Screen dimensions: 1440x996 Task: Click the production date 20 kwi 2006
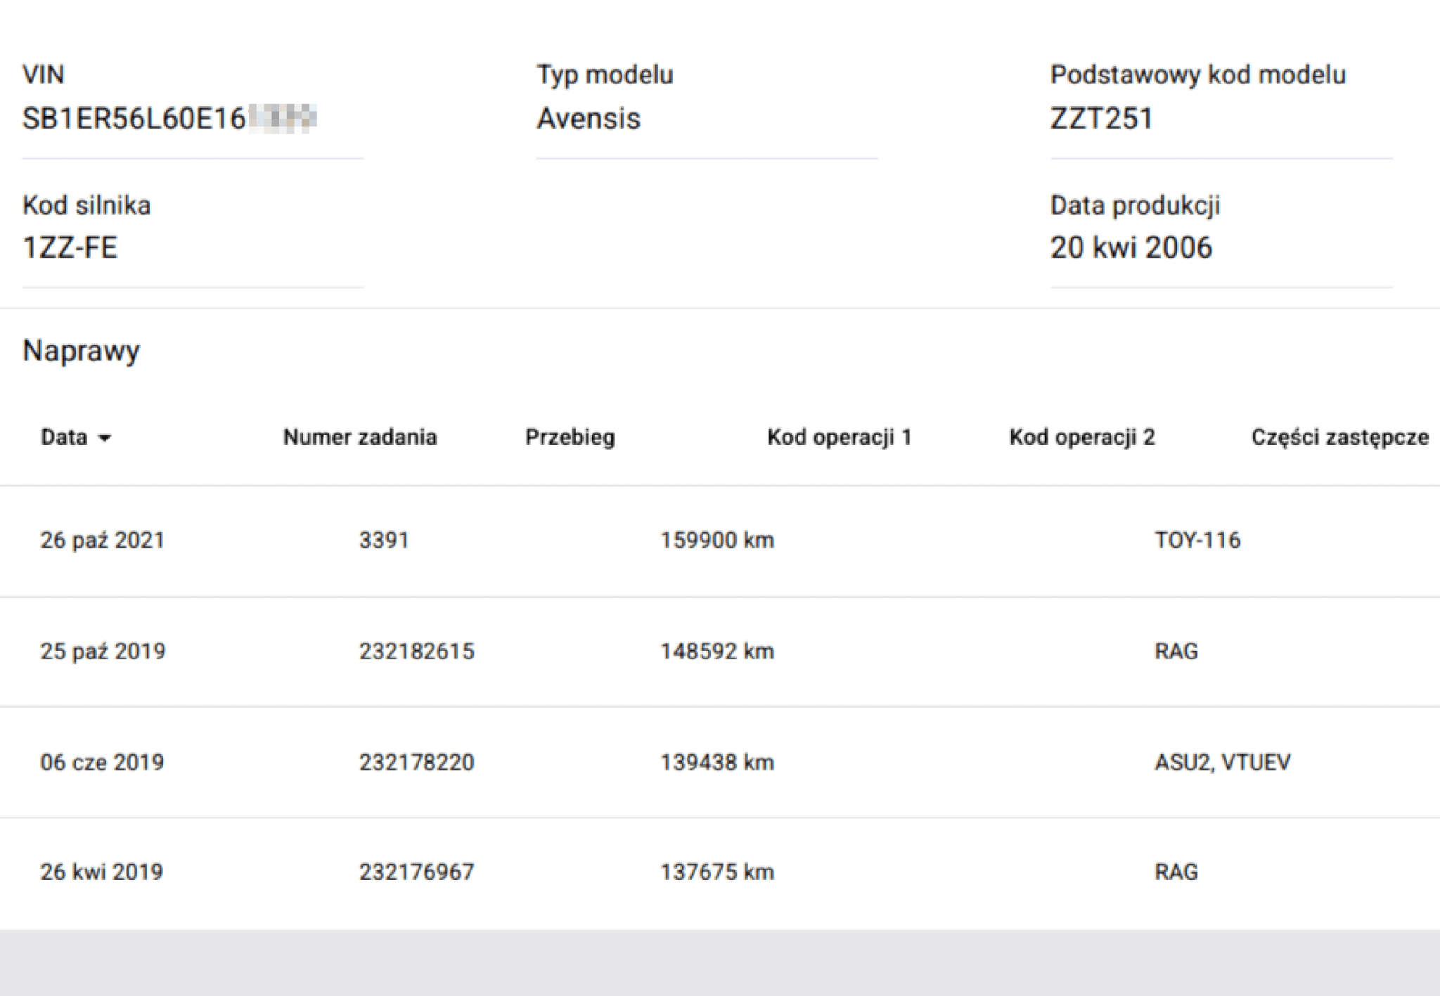click(1131, 247)
